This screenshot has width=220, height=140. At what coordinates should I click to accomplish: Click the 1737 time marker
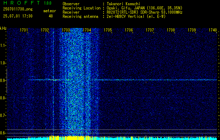coord(150,30)
